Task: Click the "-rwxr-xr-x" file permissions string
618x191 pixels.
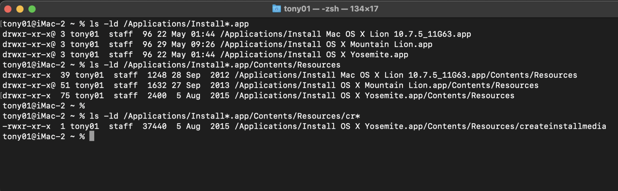Action: [x=27, y=126]
